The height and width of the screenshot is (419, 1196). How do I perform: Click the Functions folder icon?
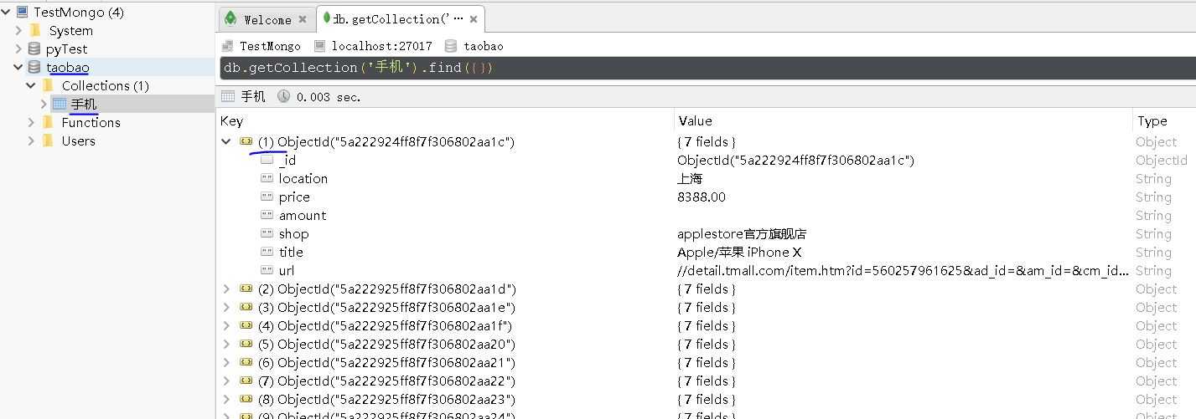pyautogui.click(x=48, y=123)
